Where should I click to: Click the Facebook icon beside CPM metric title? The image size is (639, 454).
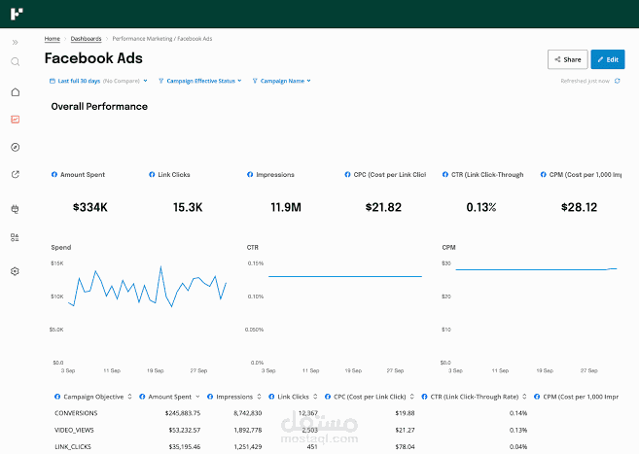(544, 174)
